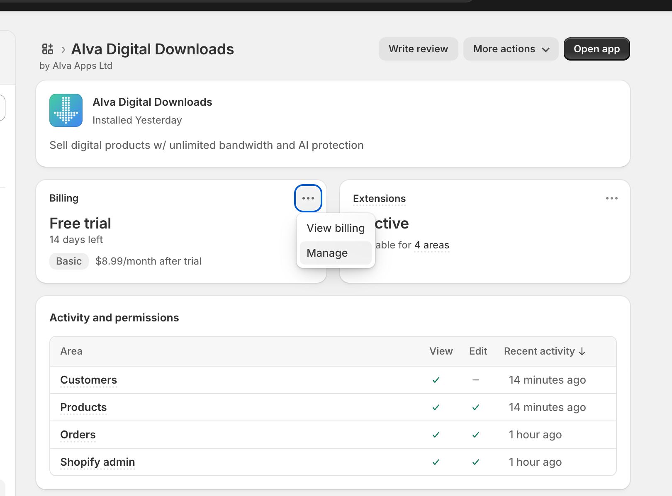Viewport: 672px width, 496px height.
Task: Click the sort arrow next to Recent activity
Action: (x=582, y=351)
